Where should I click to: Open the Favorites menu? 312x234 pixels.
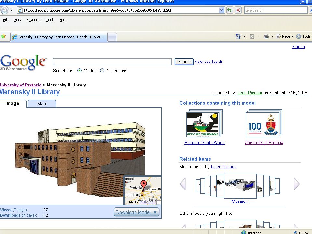(x=33, y=20)
